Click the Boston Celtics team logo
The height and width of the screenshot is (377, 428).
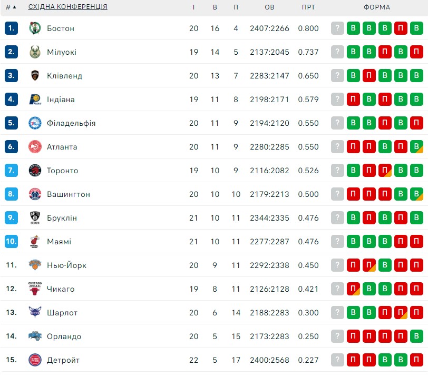tap(35, 28)
